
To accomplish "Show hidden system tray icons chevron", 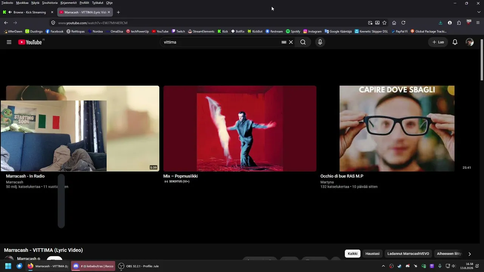I will pyautogui.click(x=383, y=266).
